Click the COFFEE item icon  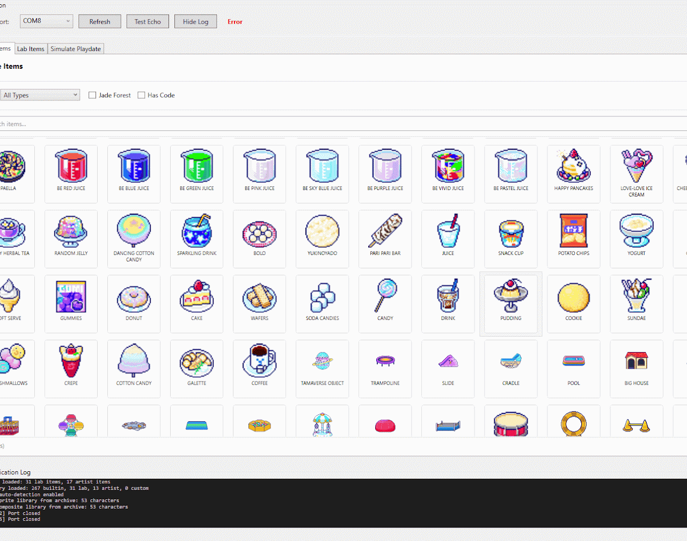point(259,361)
